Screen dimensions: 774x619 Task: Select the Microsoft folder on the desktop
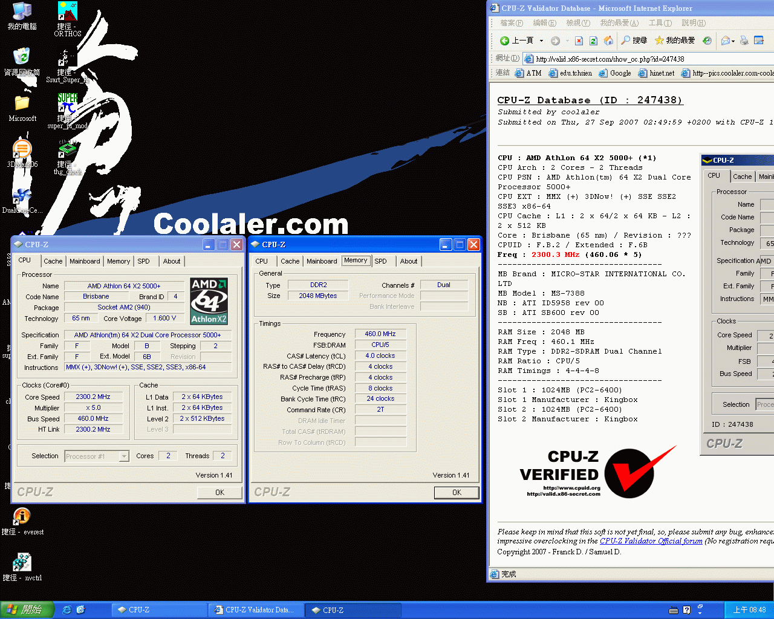(x=22, y=108)
